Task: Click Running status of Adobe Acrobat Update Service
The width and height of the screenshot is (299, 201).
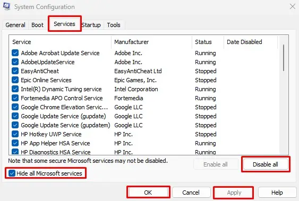Action: [x=206, y=53]
